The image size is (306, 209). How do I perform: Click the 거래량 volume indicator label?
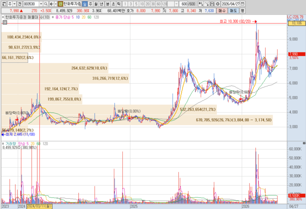pos(11,144)
